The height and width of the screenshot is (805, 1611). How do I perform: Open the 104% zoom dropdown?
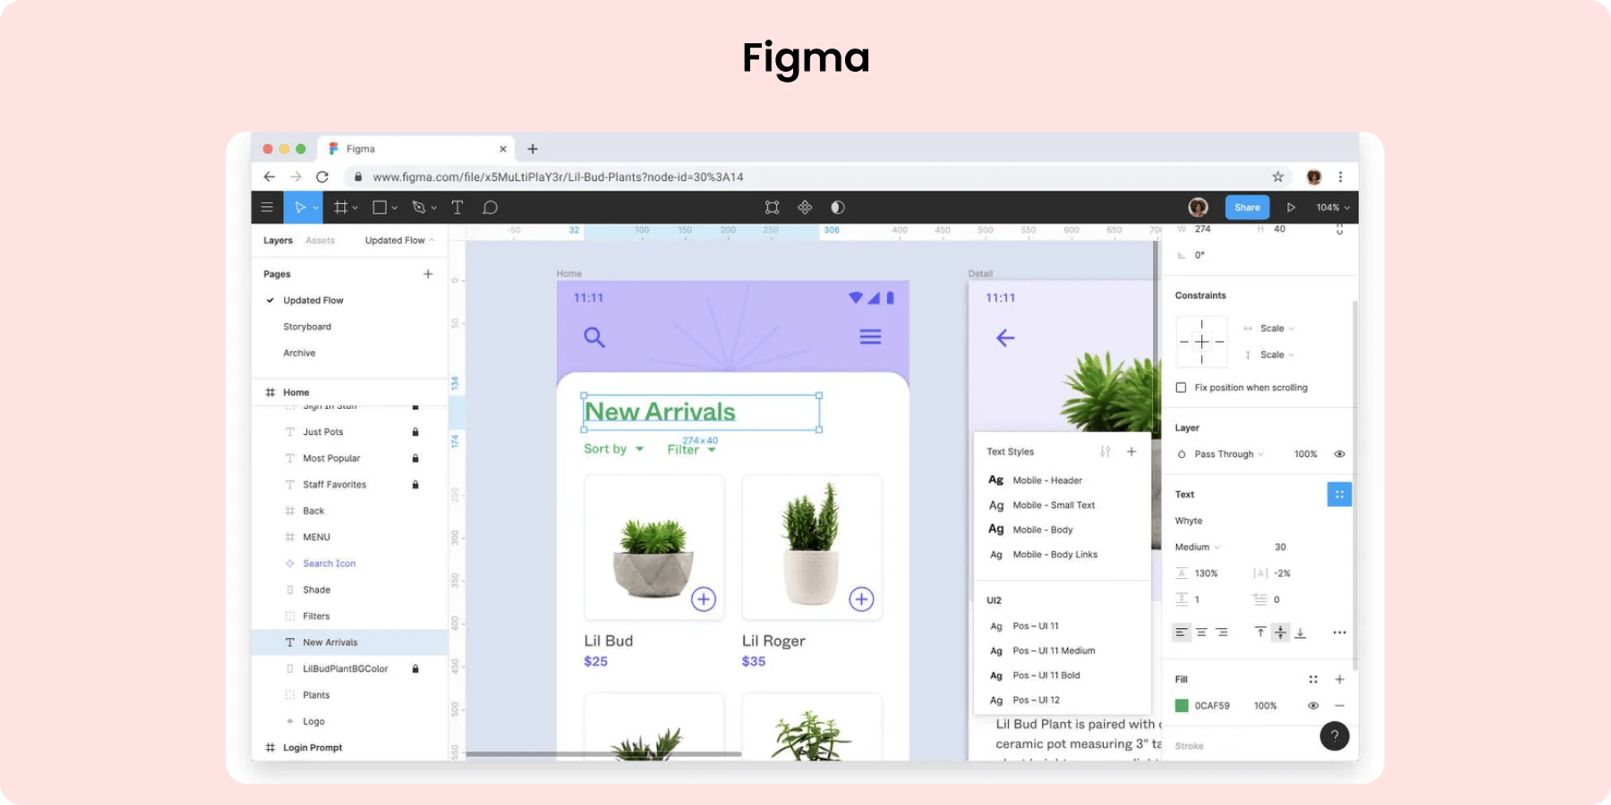(1332, 208)
